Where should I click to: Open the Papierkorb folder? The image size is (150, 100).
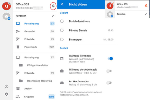(35, 47)
